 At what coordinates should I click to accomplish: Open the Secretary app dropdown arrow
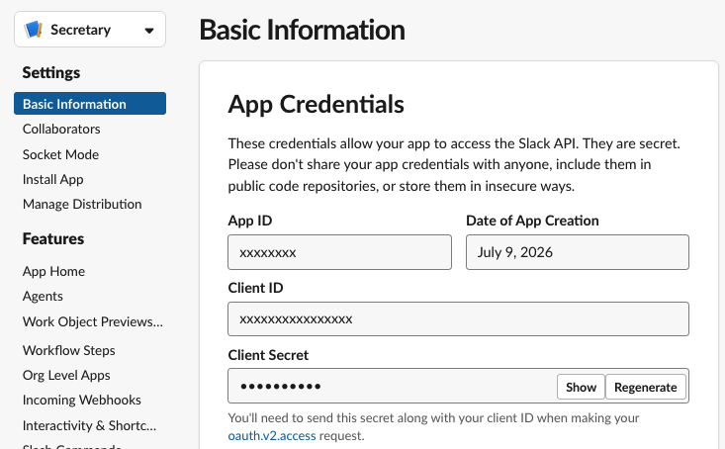point(149,31)
